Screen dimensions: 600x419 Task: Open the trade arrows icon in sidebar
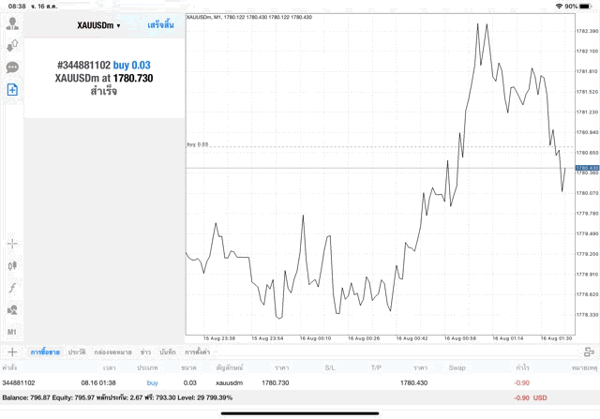[12, 45]
